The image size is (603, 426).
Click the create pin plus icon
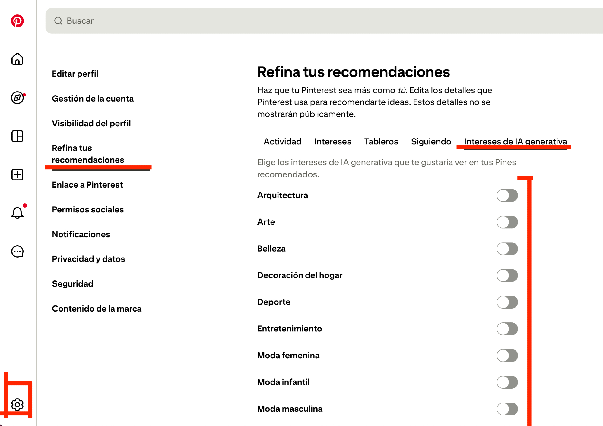17,175
